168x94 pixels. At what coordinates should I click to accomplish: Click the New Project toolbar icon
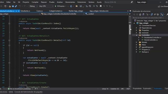5,6
